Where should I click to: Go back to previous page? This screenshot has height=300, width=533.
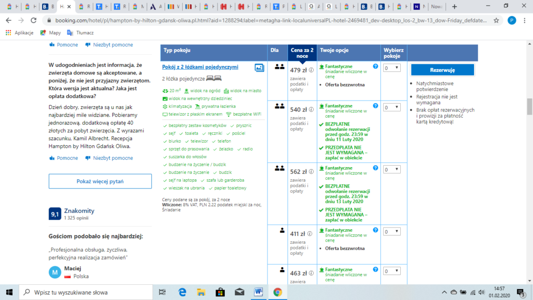(x=8, y=20)
